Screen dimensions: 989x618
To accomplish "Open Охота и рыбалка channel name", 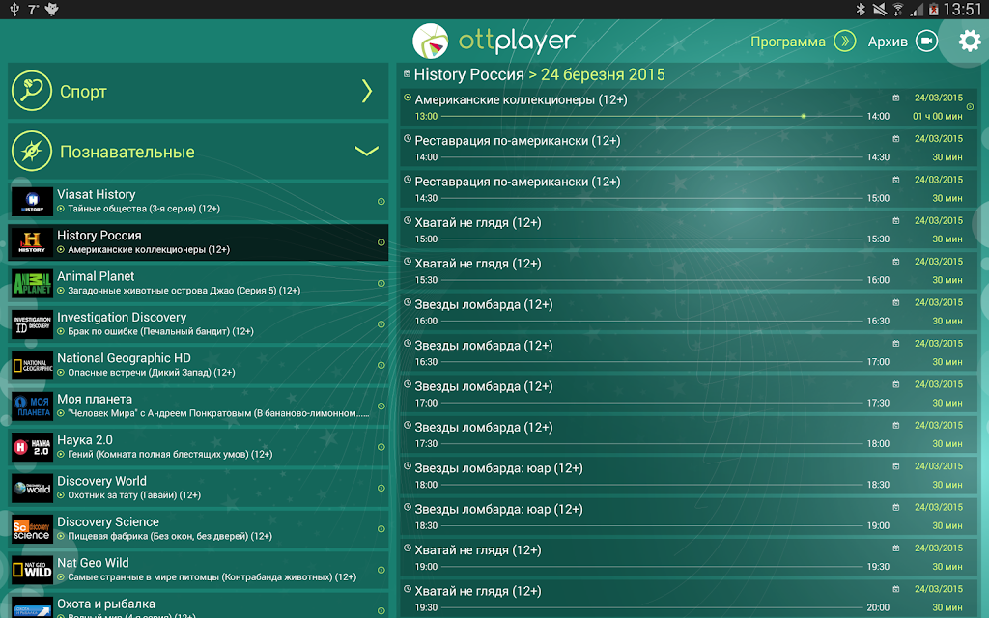I will (106, 604).
